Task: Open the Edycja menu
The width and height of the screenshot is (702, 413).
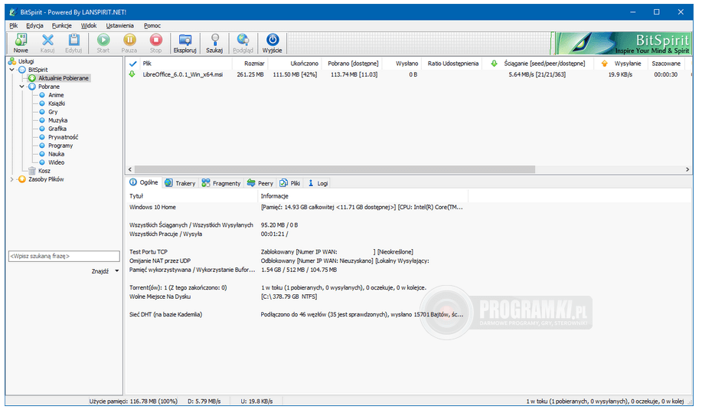Action: point(34,25)
